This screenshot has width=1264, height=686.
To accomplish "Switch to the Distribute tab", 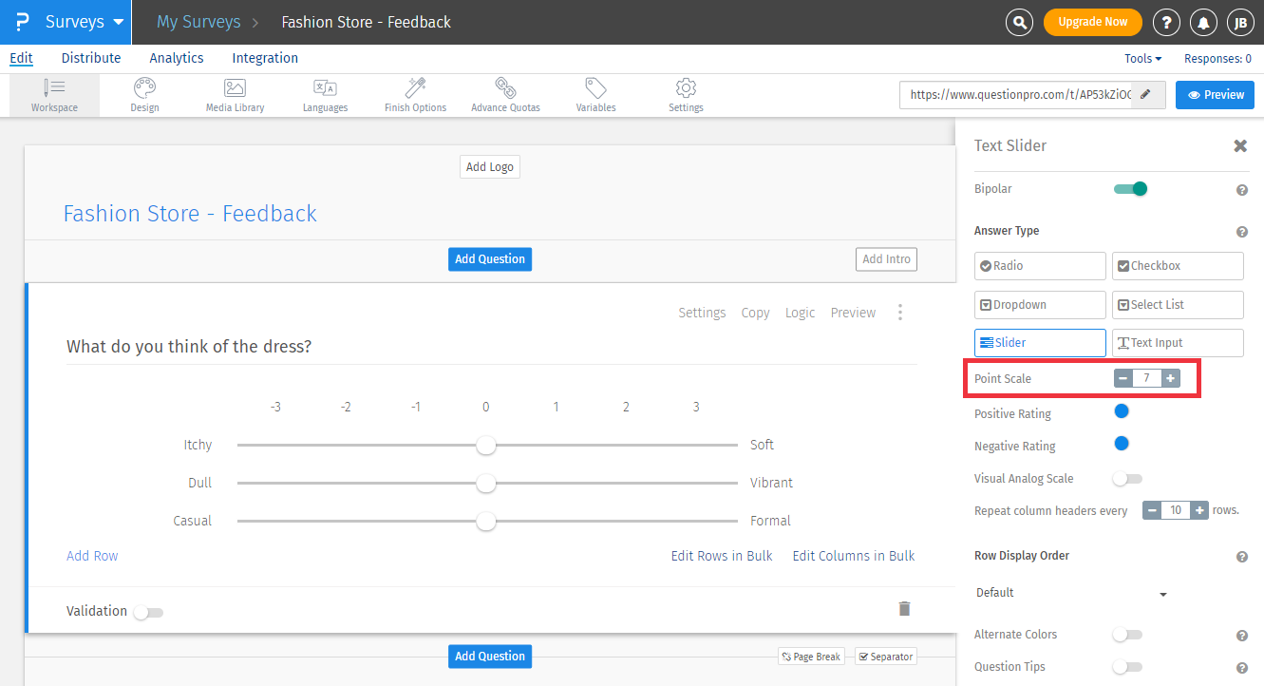I will pos(91,58).
